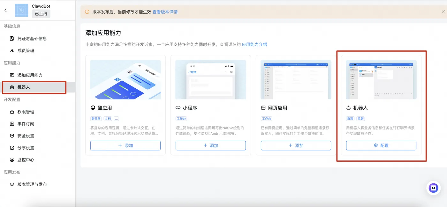Dismiss the version notice banner
The image size is (447, 207).
[443, 12]
